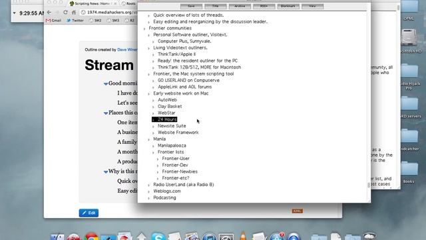Open Skype from the Dock
This screenshot has width=426, height=240.
[158, 236]
